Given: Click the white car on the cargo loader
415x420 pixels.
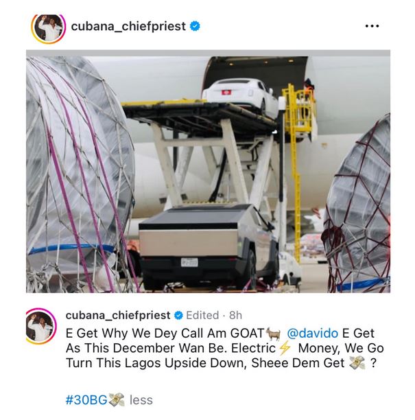Looking at the screenshot, I should click(x=241, y=97).
